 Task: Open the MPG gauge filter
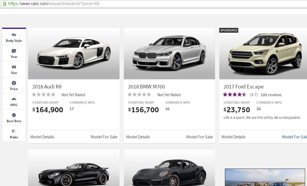(14, 101)
